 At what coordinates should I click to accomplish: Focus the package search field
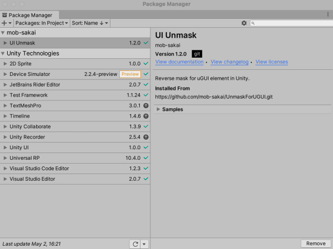click(x=291, y=23)
